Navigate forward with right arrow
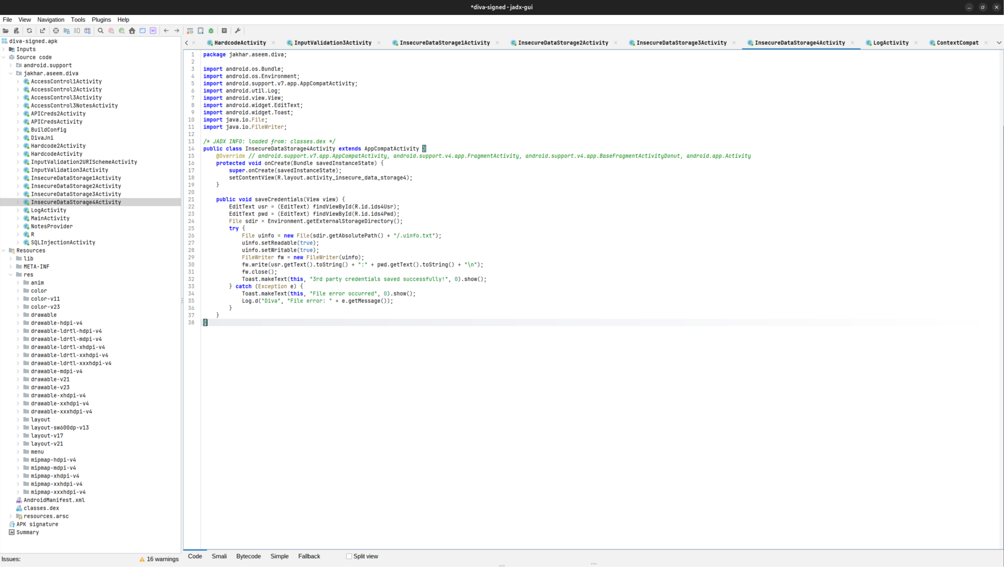This screenshot has width=1004, height=567. [177, 31]
